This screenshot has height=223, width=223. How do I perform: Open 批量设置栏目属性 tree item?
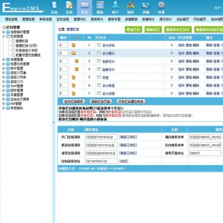(x=28, y=55)
